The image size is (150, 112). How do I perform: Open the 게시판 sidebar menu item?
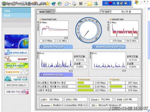16,16
